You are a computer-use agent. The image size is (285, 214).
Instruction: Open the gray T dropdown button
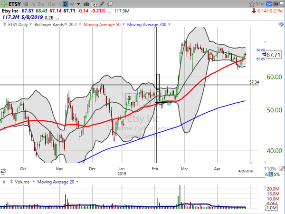click(275, 4)
